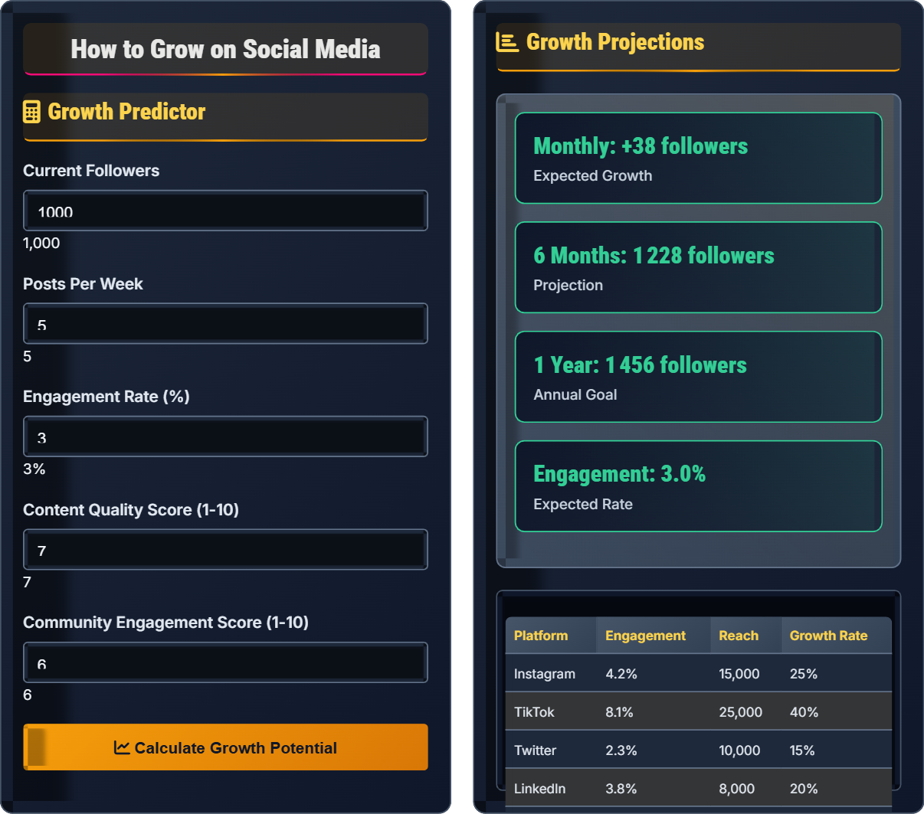
Task: Click the Engagement: 3.0% card
Action: [699, 486]
